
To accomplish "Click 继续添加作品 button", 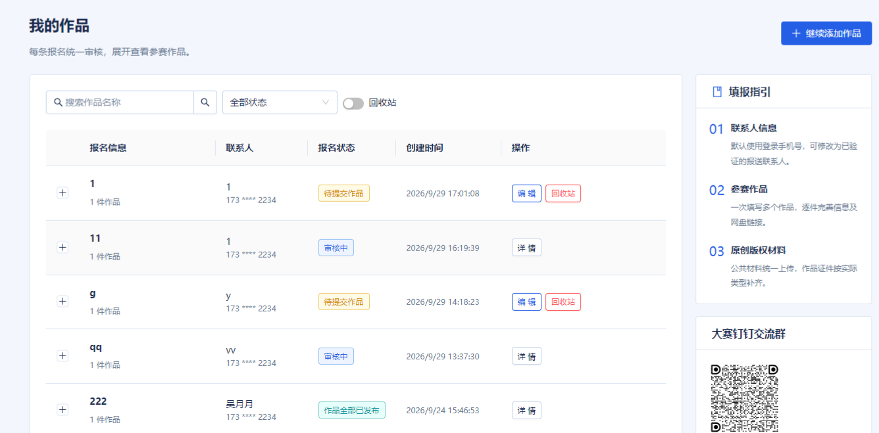I will [x=826, y=34].
